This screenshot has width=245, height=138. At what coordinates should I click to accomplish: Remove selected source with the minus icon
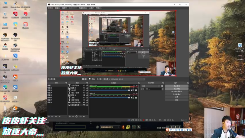tap(73, 117)
